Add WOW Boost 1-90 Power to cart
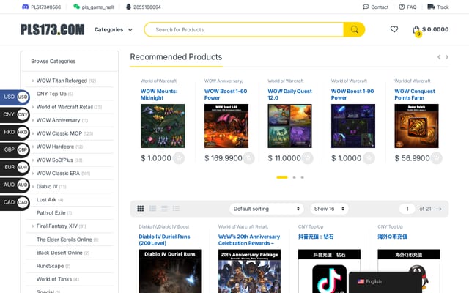This screenshot has width=469, height=293. tap(369, 158)
